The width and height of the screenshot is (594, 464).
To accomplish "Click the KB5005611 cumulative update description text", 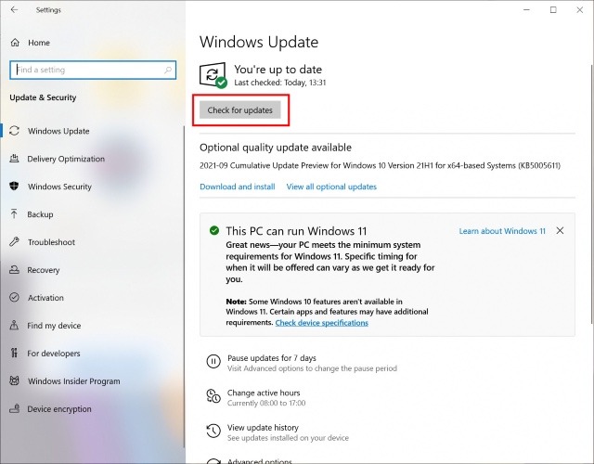I will pyautogui.click(x=380, y=165).
